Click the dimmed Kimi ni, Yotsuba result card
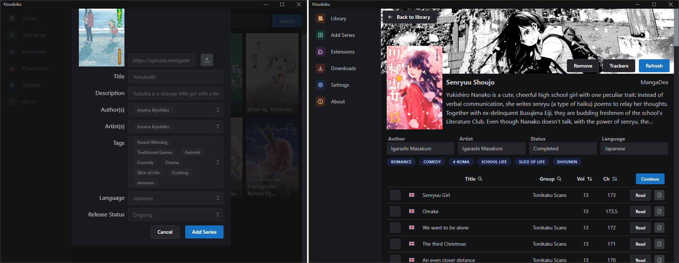This screenshot has height=263, width=679. [272, 74]
